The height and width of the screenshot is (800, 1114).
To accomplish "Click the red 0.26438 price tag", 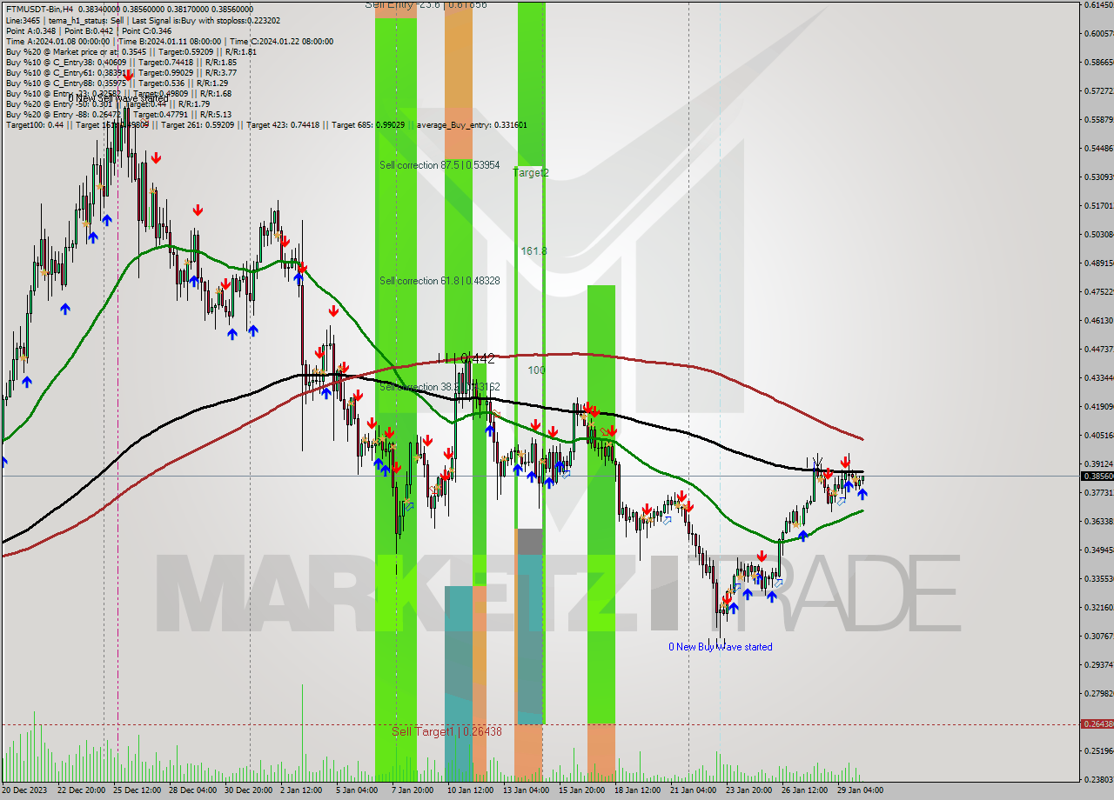I will 1097,723.
